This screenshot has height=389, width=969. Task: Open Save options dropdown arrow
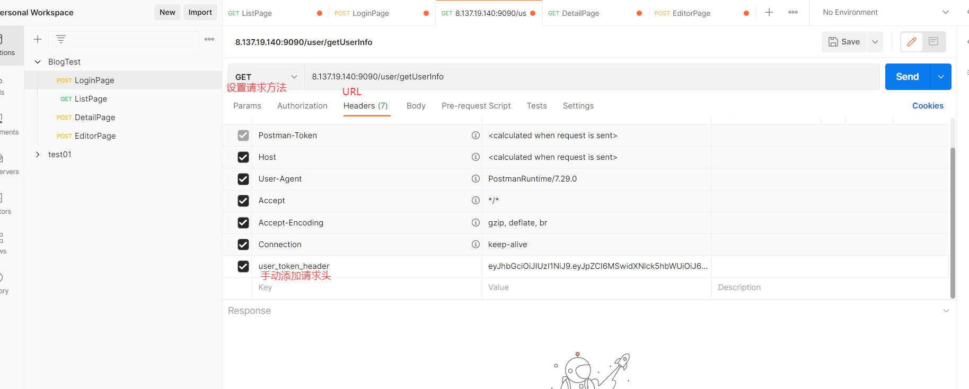875,42
